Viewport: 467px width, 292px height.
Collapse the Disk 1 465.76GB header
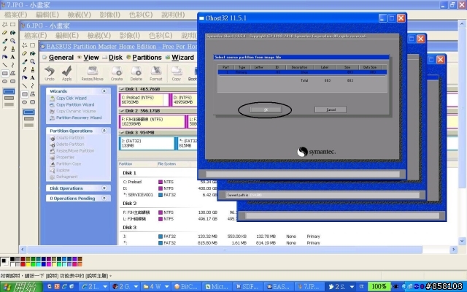[122, 89]
